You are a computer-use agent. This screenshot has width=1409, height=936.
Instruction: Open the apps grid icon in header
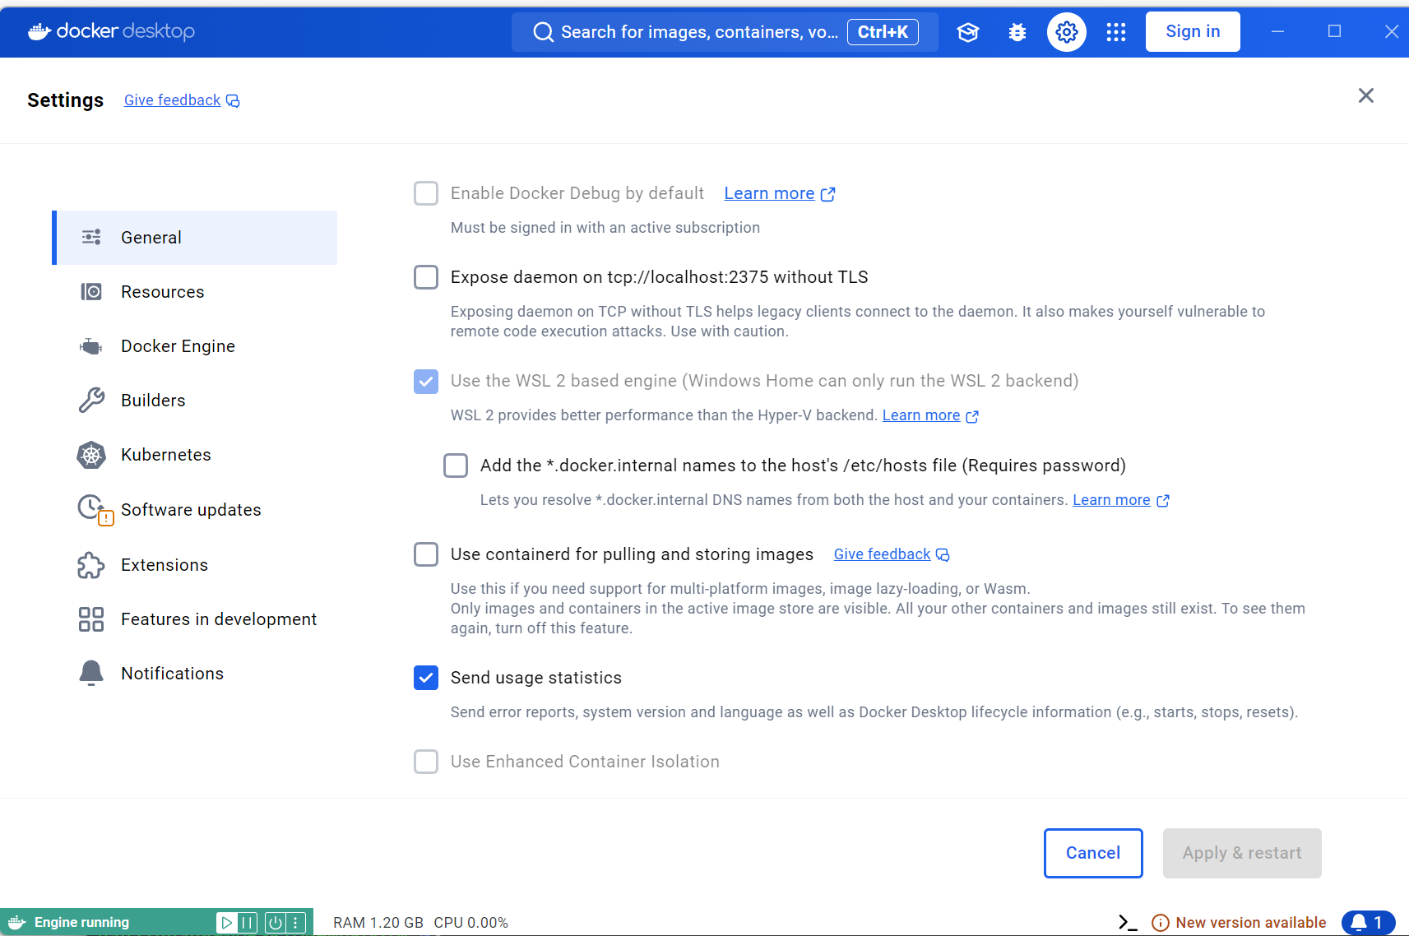[x=1116, y=32]
